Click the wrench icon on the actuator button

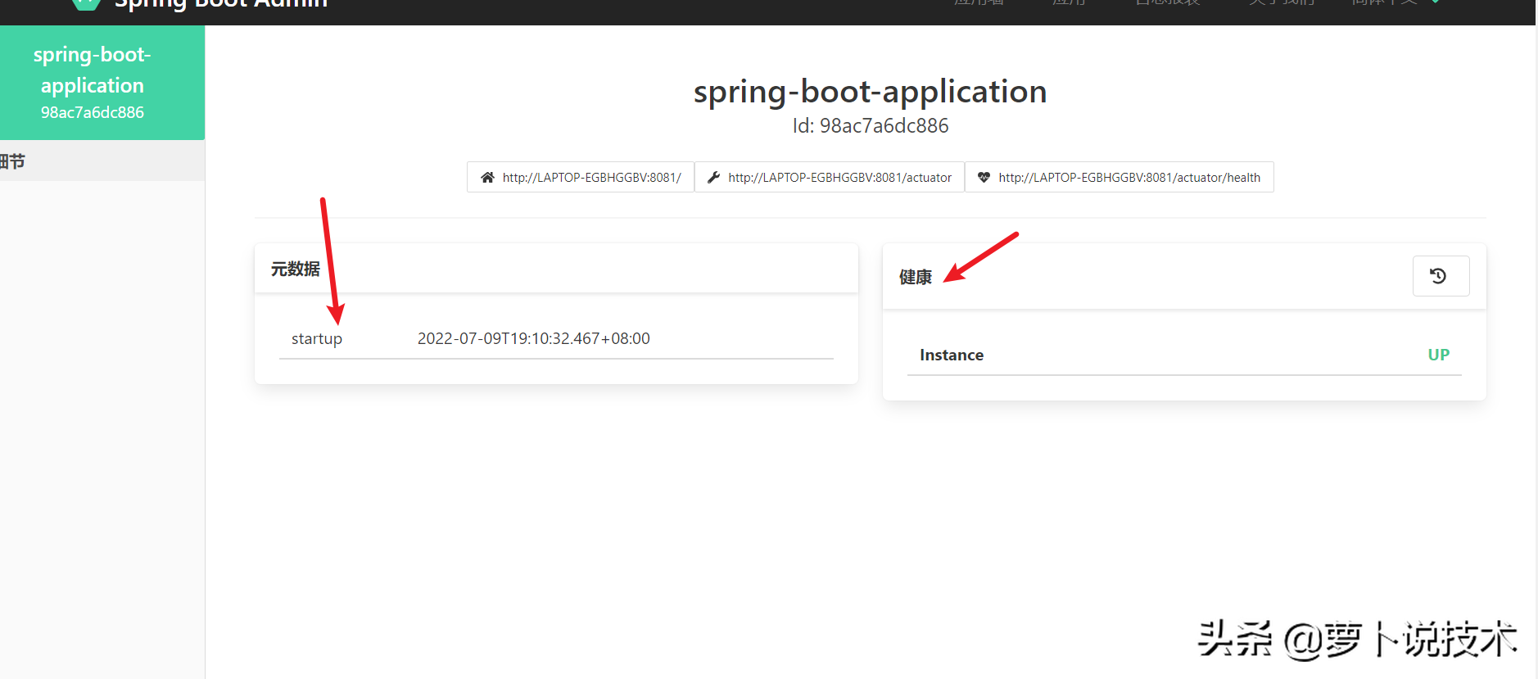(x=713, y=177)
